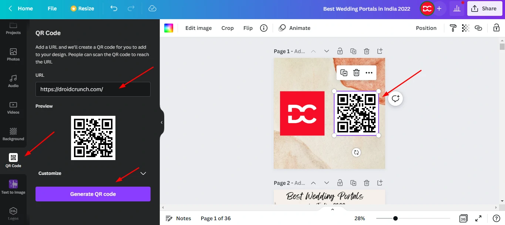Viewport: 505px width, 225px height.
Task: Open the Videos sidebar panel
Action: click(x=13, y=108)
